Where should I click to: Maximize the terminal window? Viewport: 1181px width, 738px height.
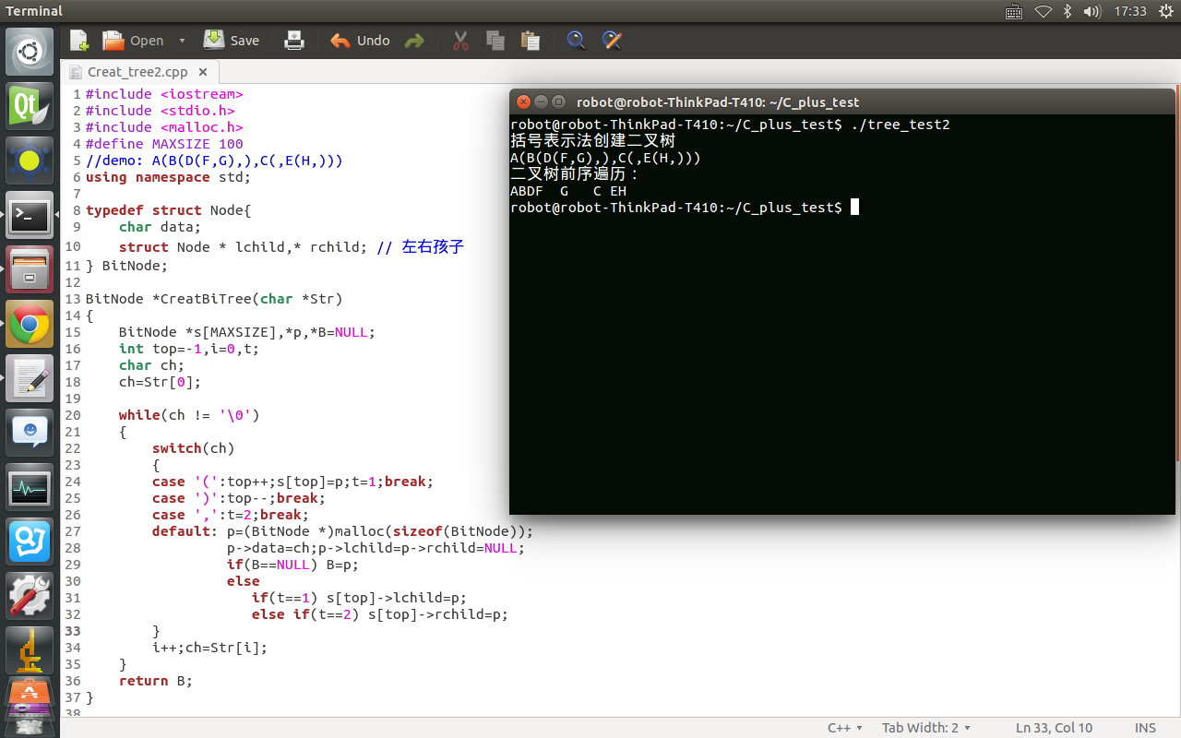click(558, 101)
